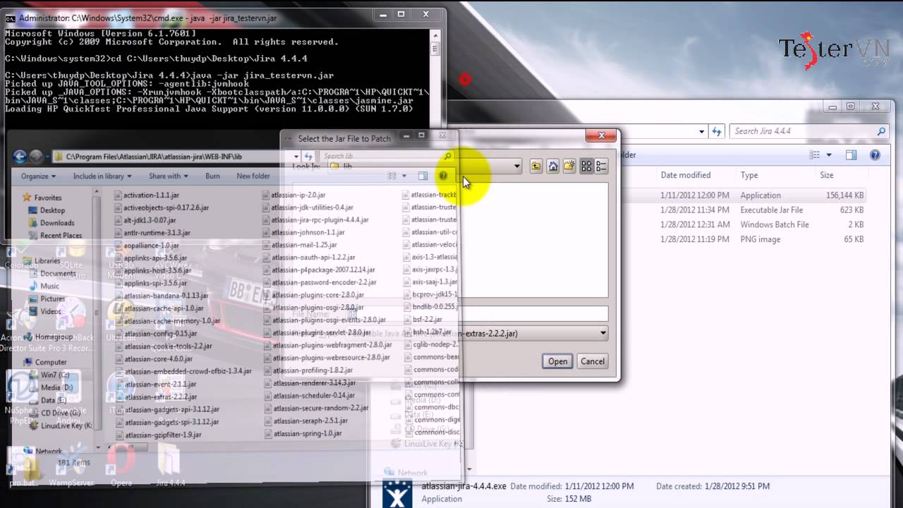Switch Java file chooser to Details view

tap(601, 167)
